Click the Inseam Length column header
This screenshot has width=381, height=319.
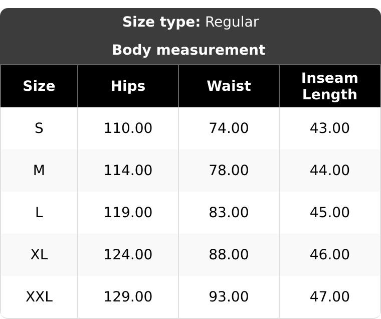pos(330,86)
